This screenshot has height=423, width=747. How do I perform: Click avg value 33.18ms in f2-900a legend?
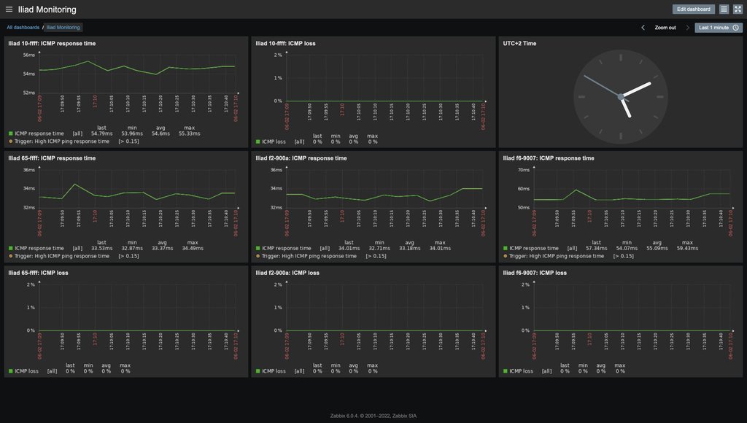tap(410, 249)
